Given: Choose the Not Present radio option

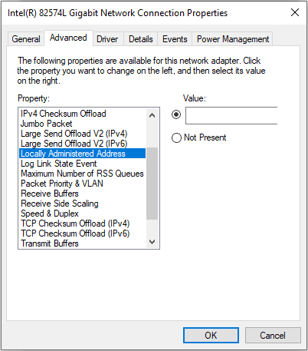Looking at the screenshot, I should [199, 137].
